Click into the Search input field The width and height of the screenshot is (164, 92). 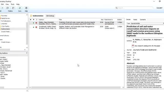point(136,8)
